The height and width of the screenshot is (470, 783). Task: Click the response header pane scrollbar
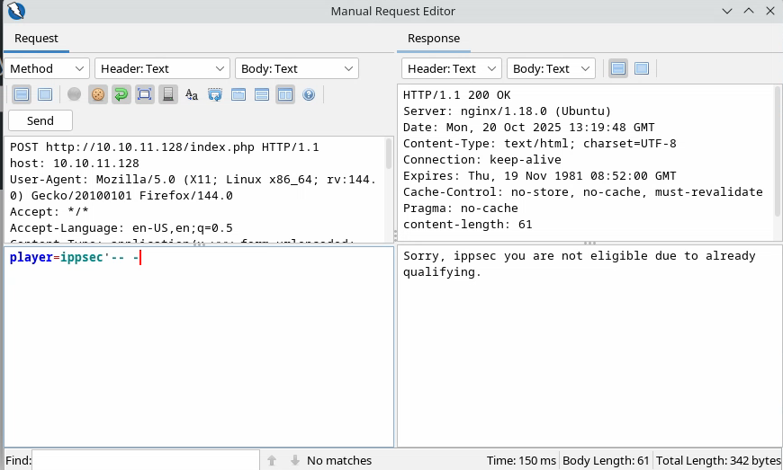(x=778, y=153)
